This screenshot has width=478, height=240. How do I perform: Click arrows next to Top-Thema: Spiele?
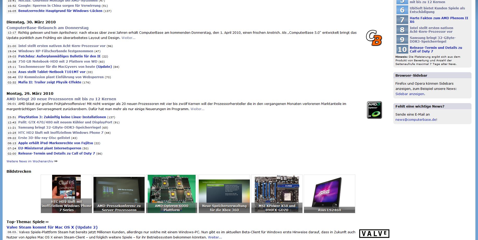point(47,222)
